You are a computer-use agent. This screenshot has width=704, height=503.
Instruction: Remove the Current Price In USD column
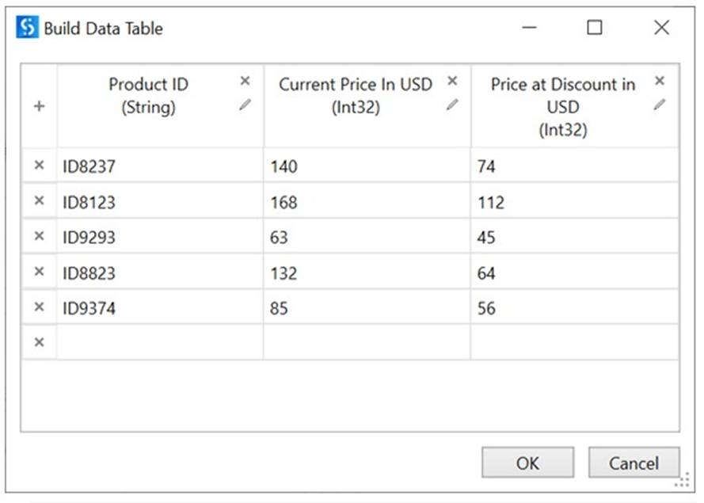coord(452,80)
